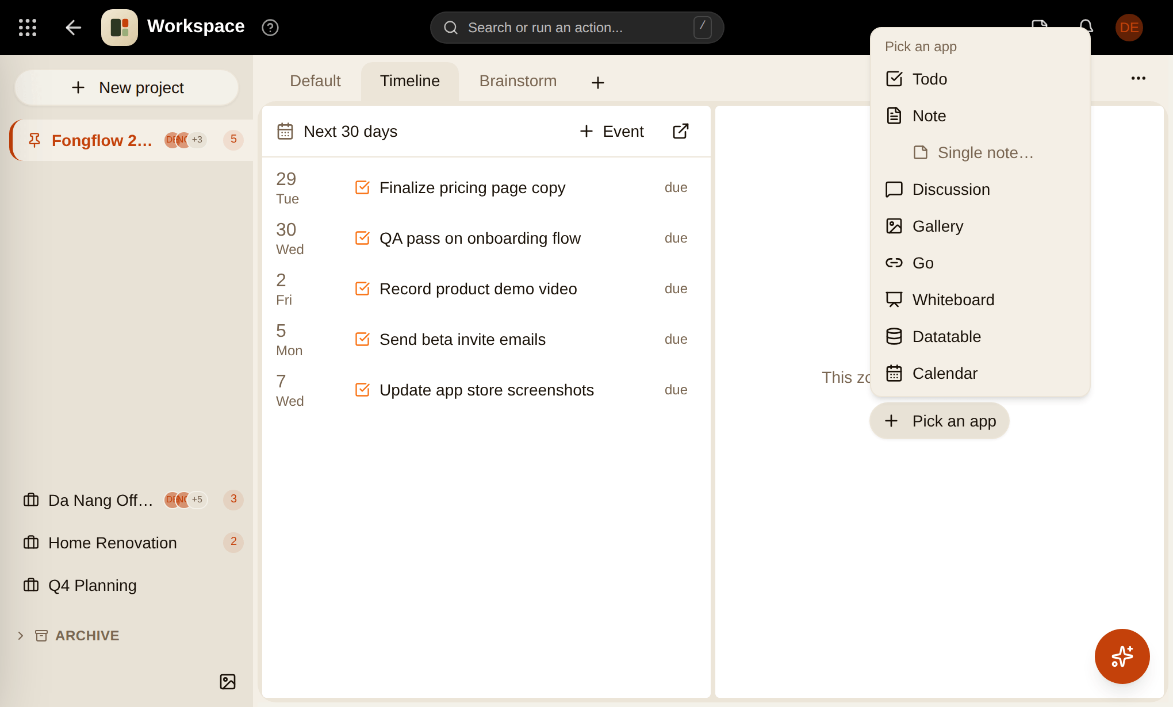Switch to the Brainstorm tab

coord(518,81)
